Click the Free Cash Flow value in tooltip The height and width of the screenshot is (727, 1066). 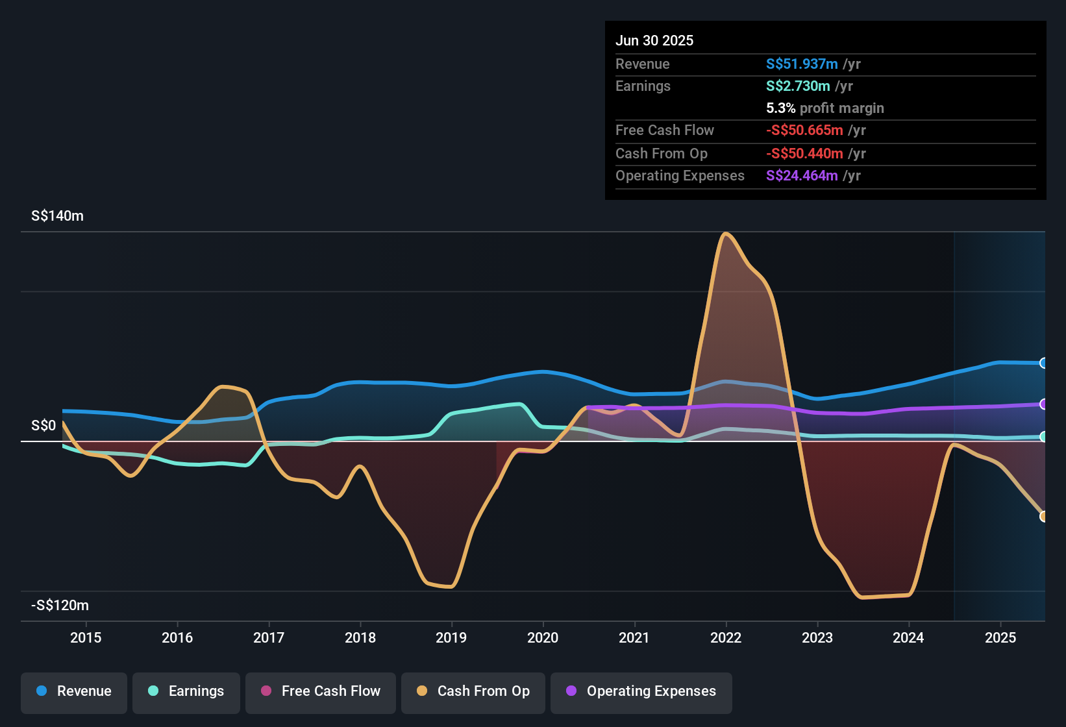point(804,130)
